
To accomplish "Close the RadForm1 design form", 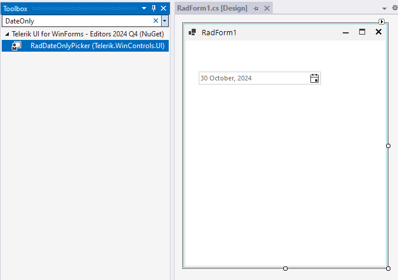I will 379,32.
